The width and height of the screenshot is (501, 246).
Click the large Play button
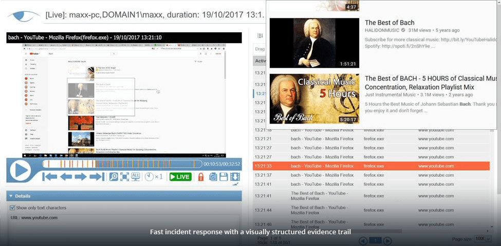click(x=21, y=171)
